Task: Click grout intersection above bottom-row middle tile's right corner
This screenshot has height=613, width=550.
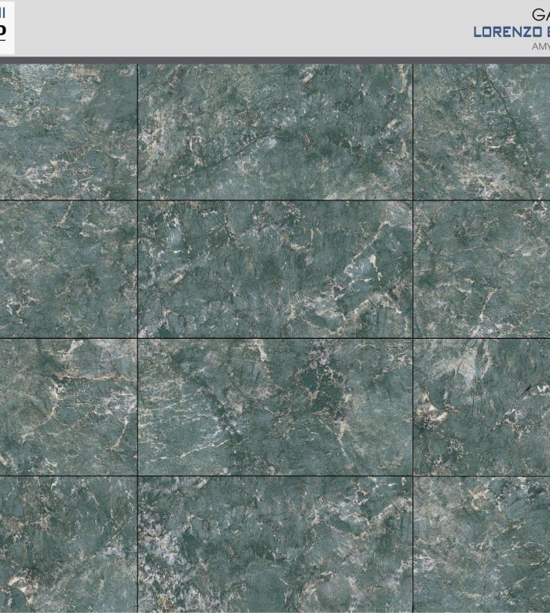Action: tap(412, 475)
